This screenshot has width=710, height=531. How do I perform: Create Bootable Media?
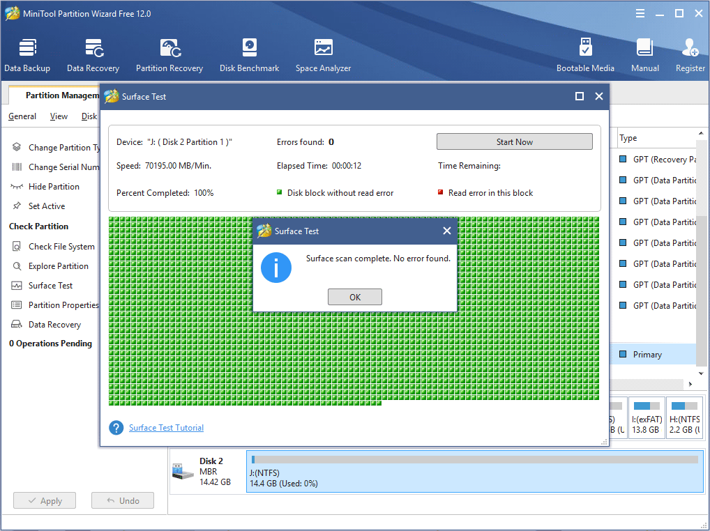(585, 55)
